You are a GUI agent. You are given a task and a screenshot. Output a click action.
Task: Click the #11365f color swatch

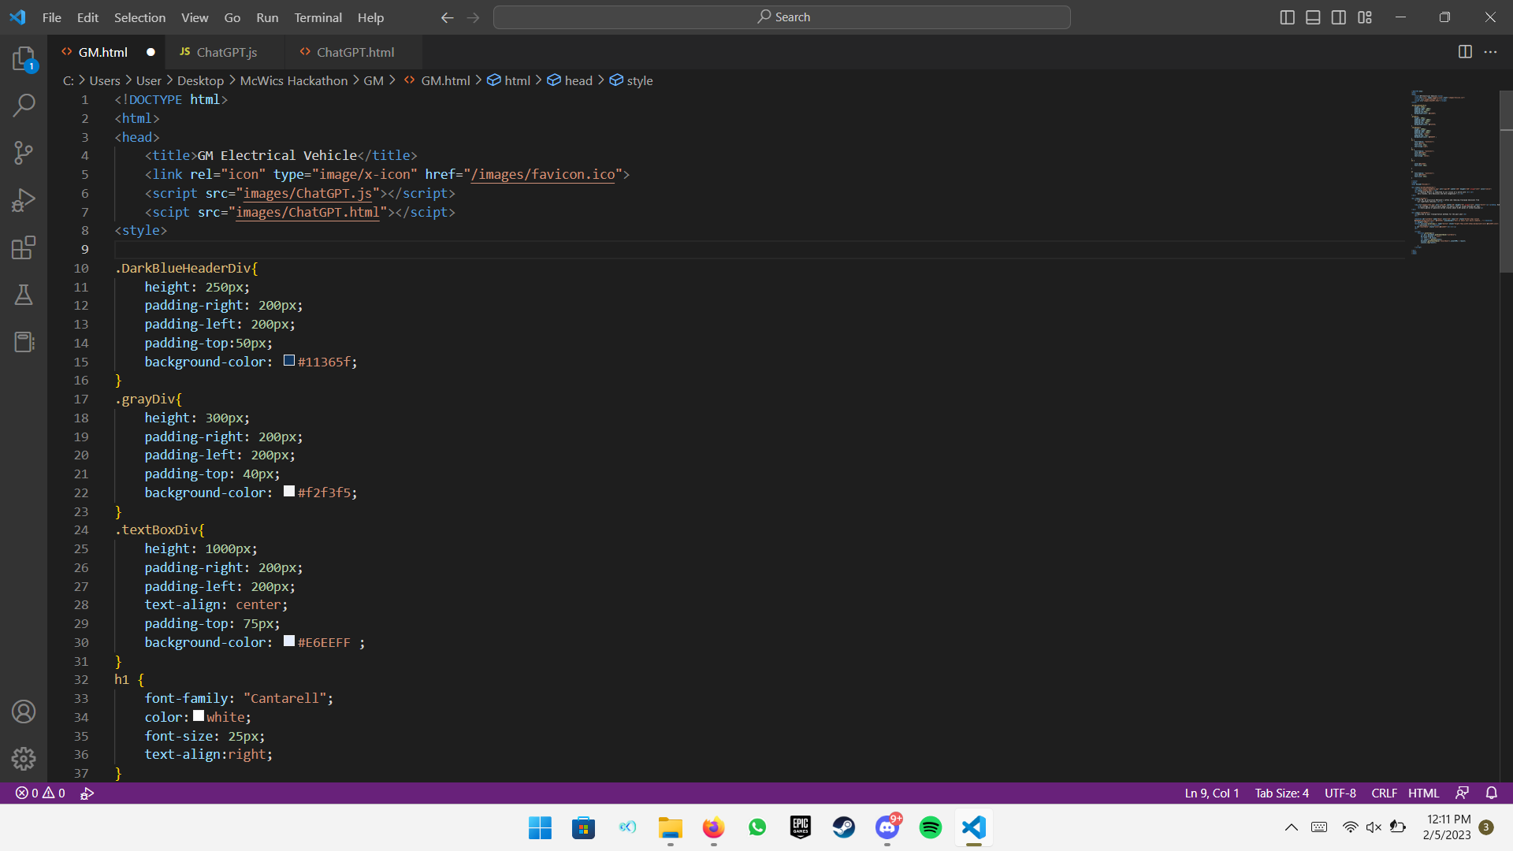(x=289, y=361)
